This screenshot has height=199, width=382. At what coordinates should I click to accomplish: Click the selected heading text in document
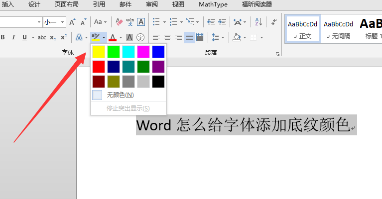point(243,125)
